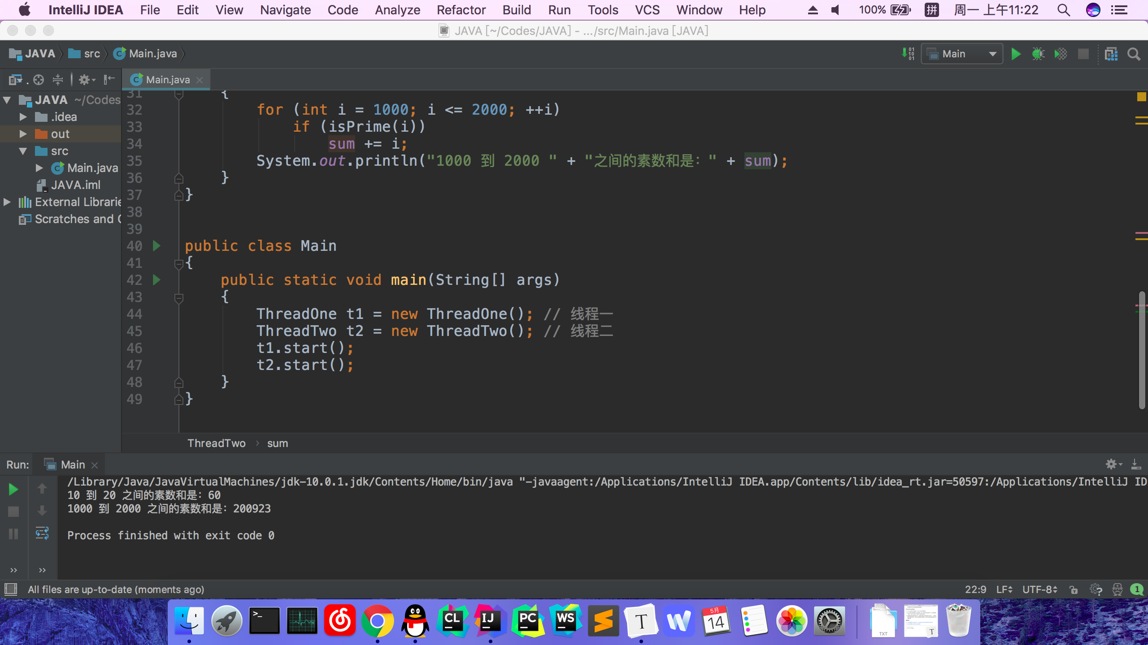Open project view settings gear
The image size is (1148, 645).
tap(87, 80)
